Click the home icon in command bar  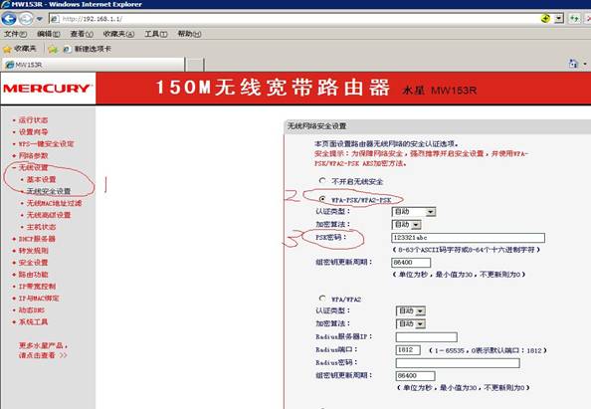pyautogui.click(x=573, y=64)
